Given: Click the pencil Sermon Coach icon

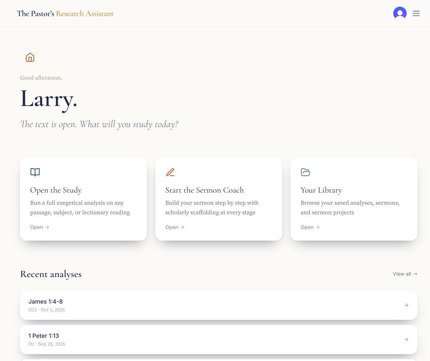Looking at the screenshot, I should [x=170, y=172].
